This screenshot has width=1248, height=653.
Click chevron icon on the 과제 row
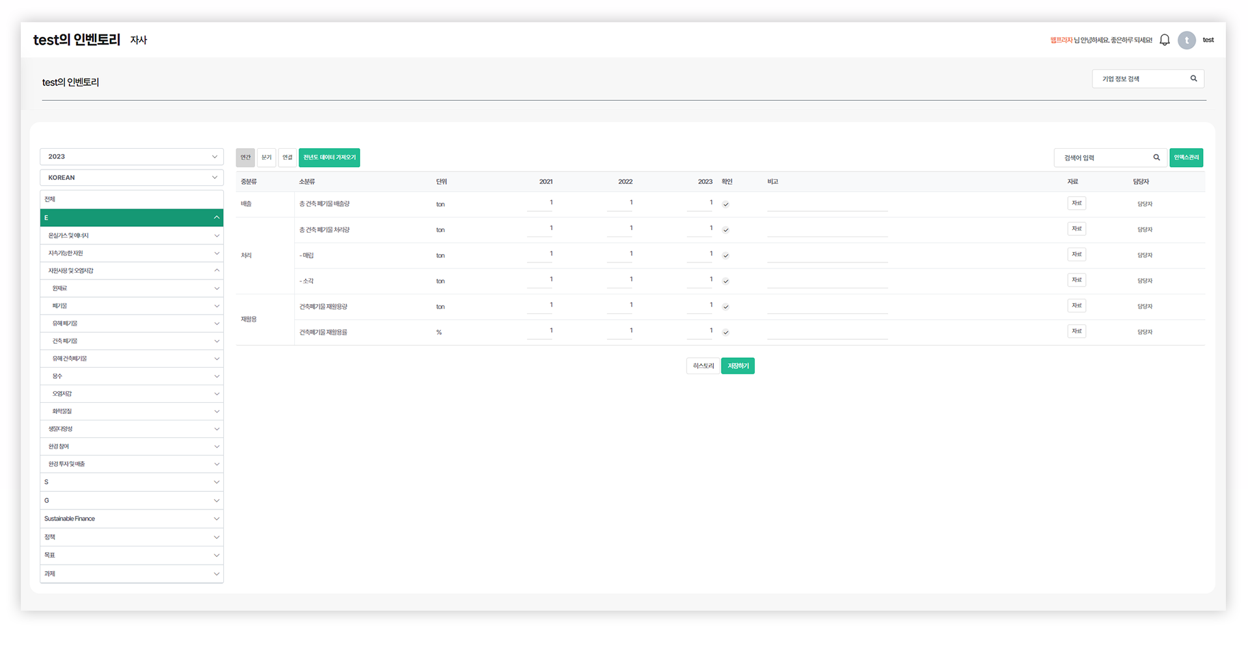coord(216,574)
